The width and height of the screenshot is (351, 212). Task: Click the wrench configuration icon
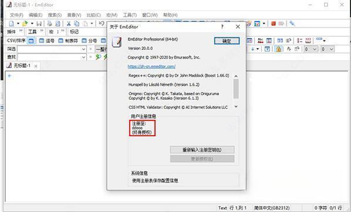tap(292, 23)
